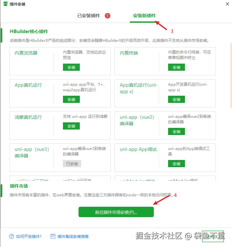Click the App真机运行 plugin title
The image size is (232, 247).
tap(28, 85)
